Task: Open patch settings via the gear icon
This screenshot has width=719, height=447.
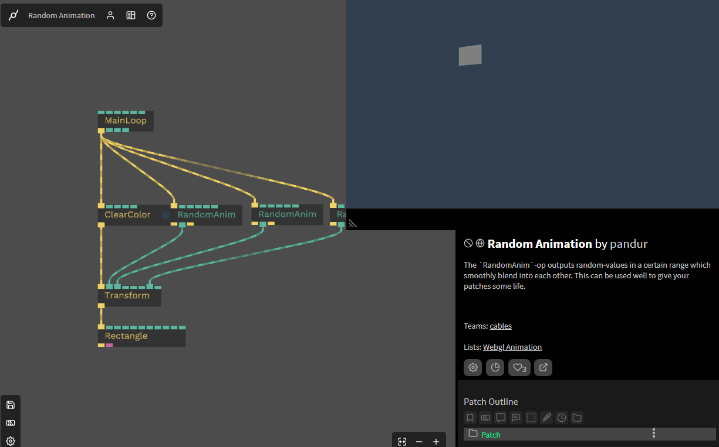Action: tap(472, 367)
